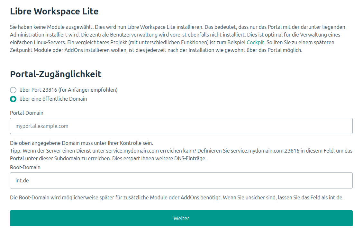363x234 pixels.
Task: Click the Root-Domain help text below field
Action: [161, 197]
